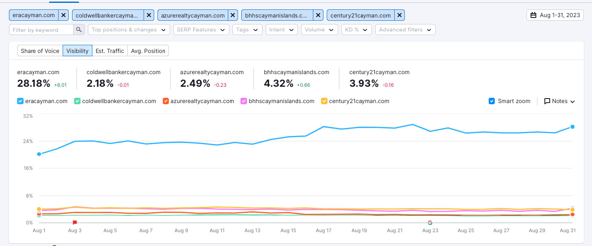
Task: Click the azurerealtycayman.com domain chip label
Action: coord(193,15)
